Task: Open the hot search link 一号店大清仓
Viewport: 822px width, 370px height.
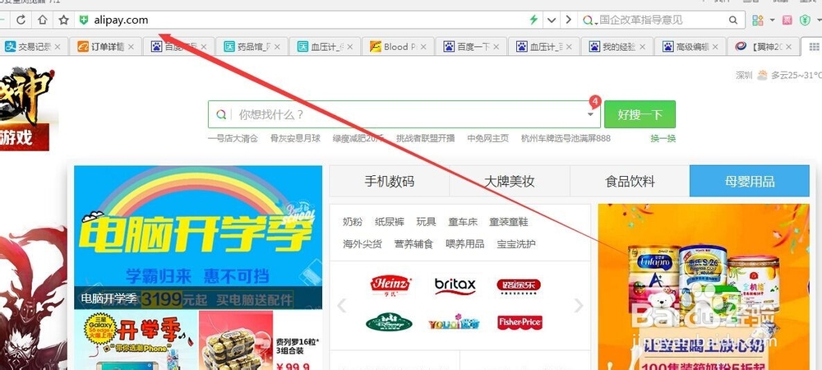Action: [x=233, y=138]
